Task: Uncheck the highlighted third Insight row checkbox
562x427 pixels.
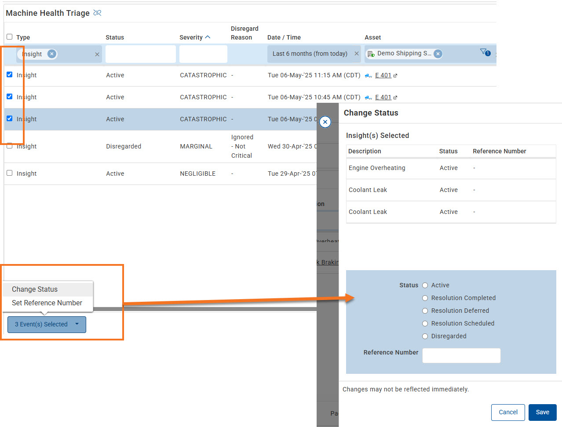Action: pyautogui.click(x=9, y=119)
